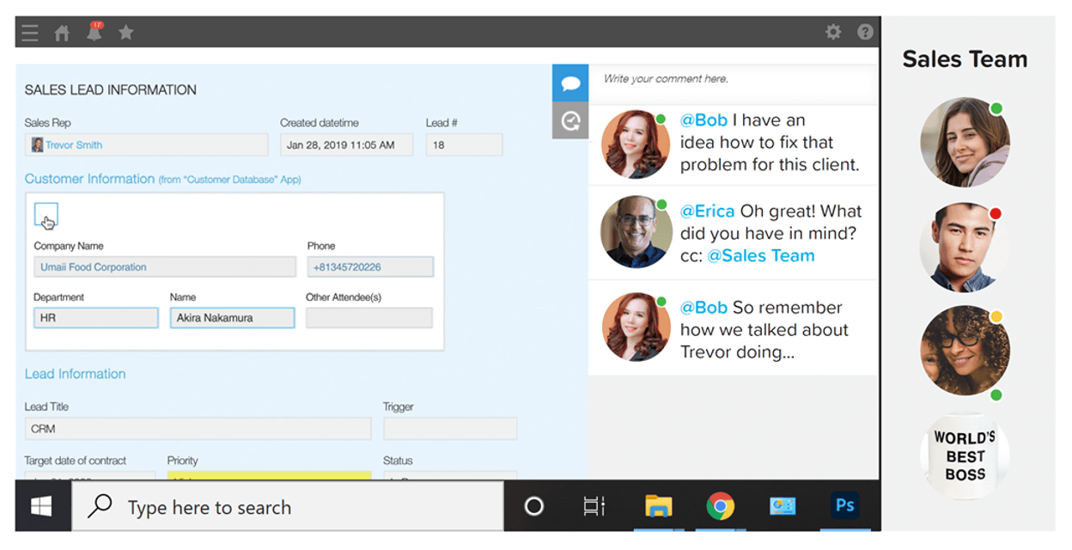The image size is (1072, 550).
Task: Click the Lead Title field containing CRM
Action: (x=198, y=429)
